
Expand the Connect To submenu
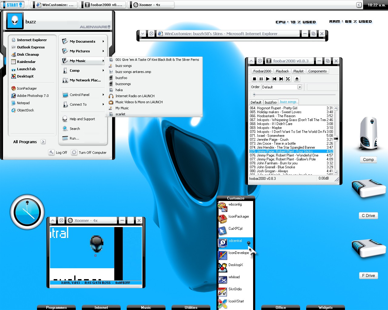click(x=103, y=104)
